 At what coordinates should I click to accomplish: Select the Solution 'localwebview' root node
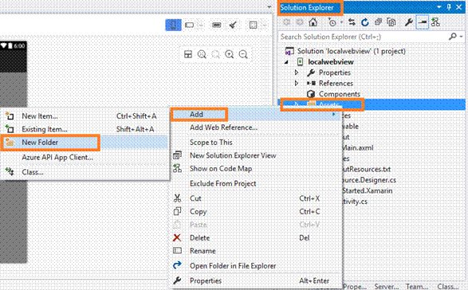(x=351, y=51)
